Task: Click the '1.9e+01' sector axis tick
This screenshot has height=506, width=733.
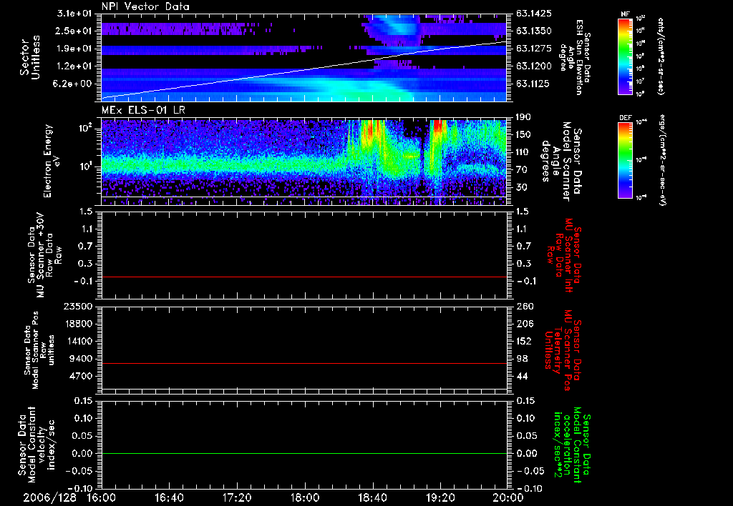Action: click(x=74, y=49)
